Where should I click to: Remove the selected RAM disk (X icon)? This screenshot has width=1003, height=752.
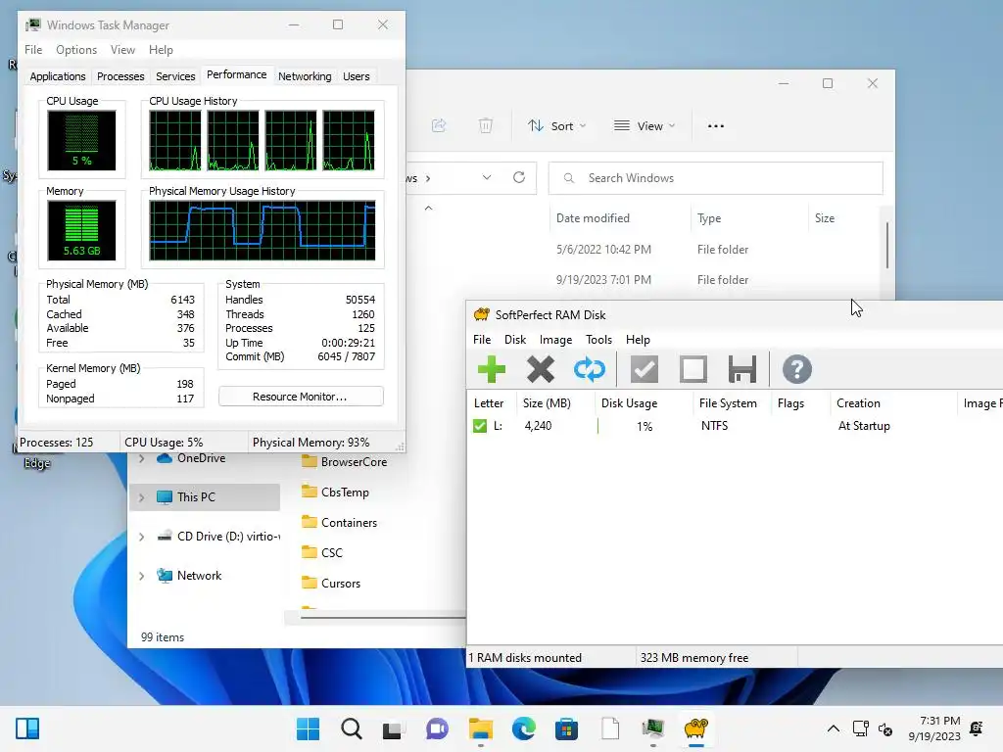pyautogui.click(x=541, y=369)
